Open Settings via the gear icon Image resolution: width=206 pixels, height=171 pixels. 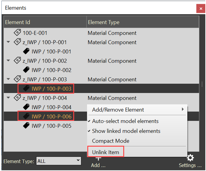click(190, 158)
